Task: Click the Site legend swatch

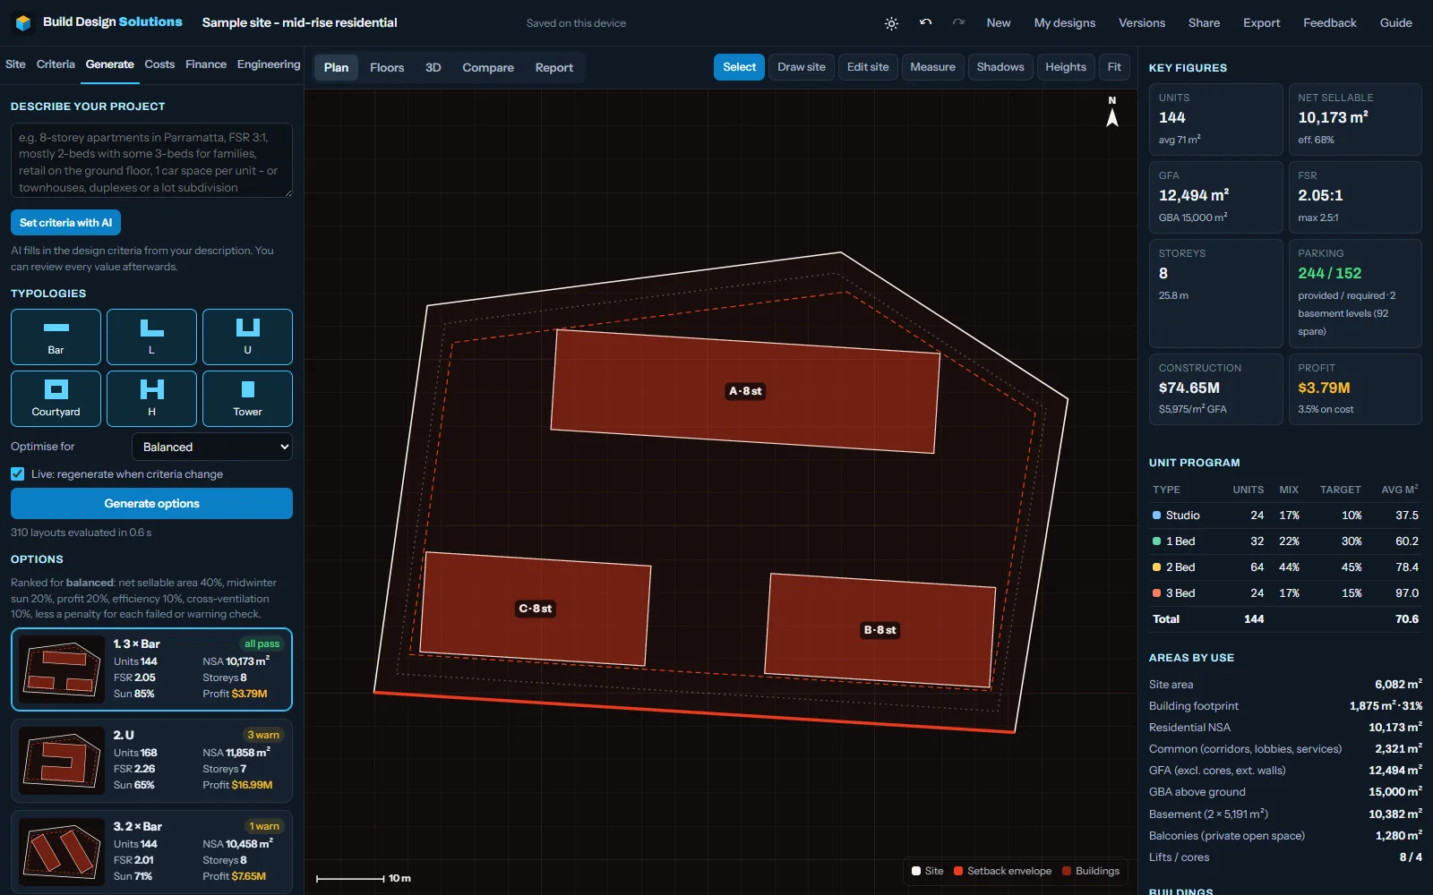Action: [x=916, y=871]
